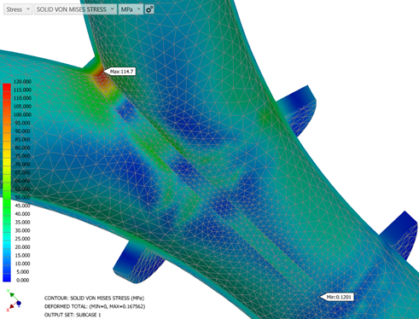
Task: Click the XYZ axis triad icon
Action: tap(13, 300)
